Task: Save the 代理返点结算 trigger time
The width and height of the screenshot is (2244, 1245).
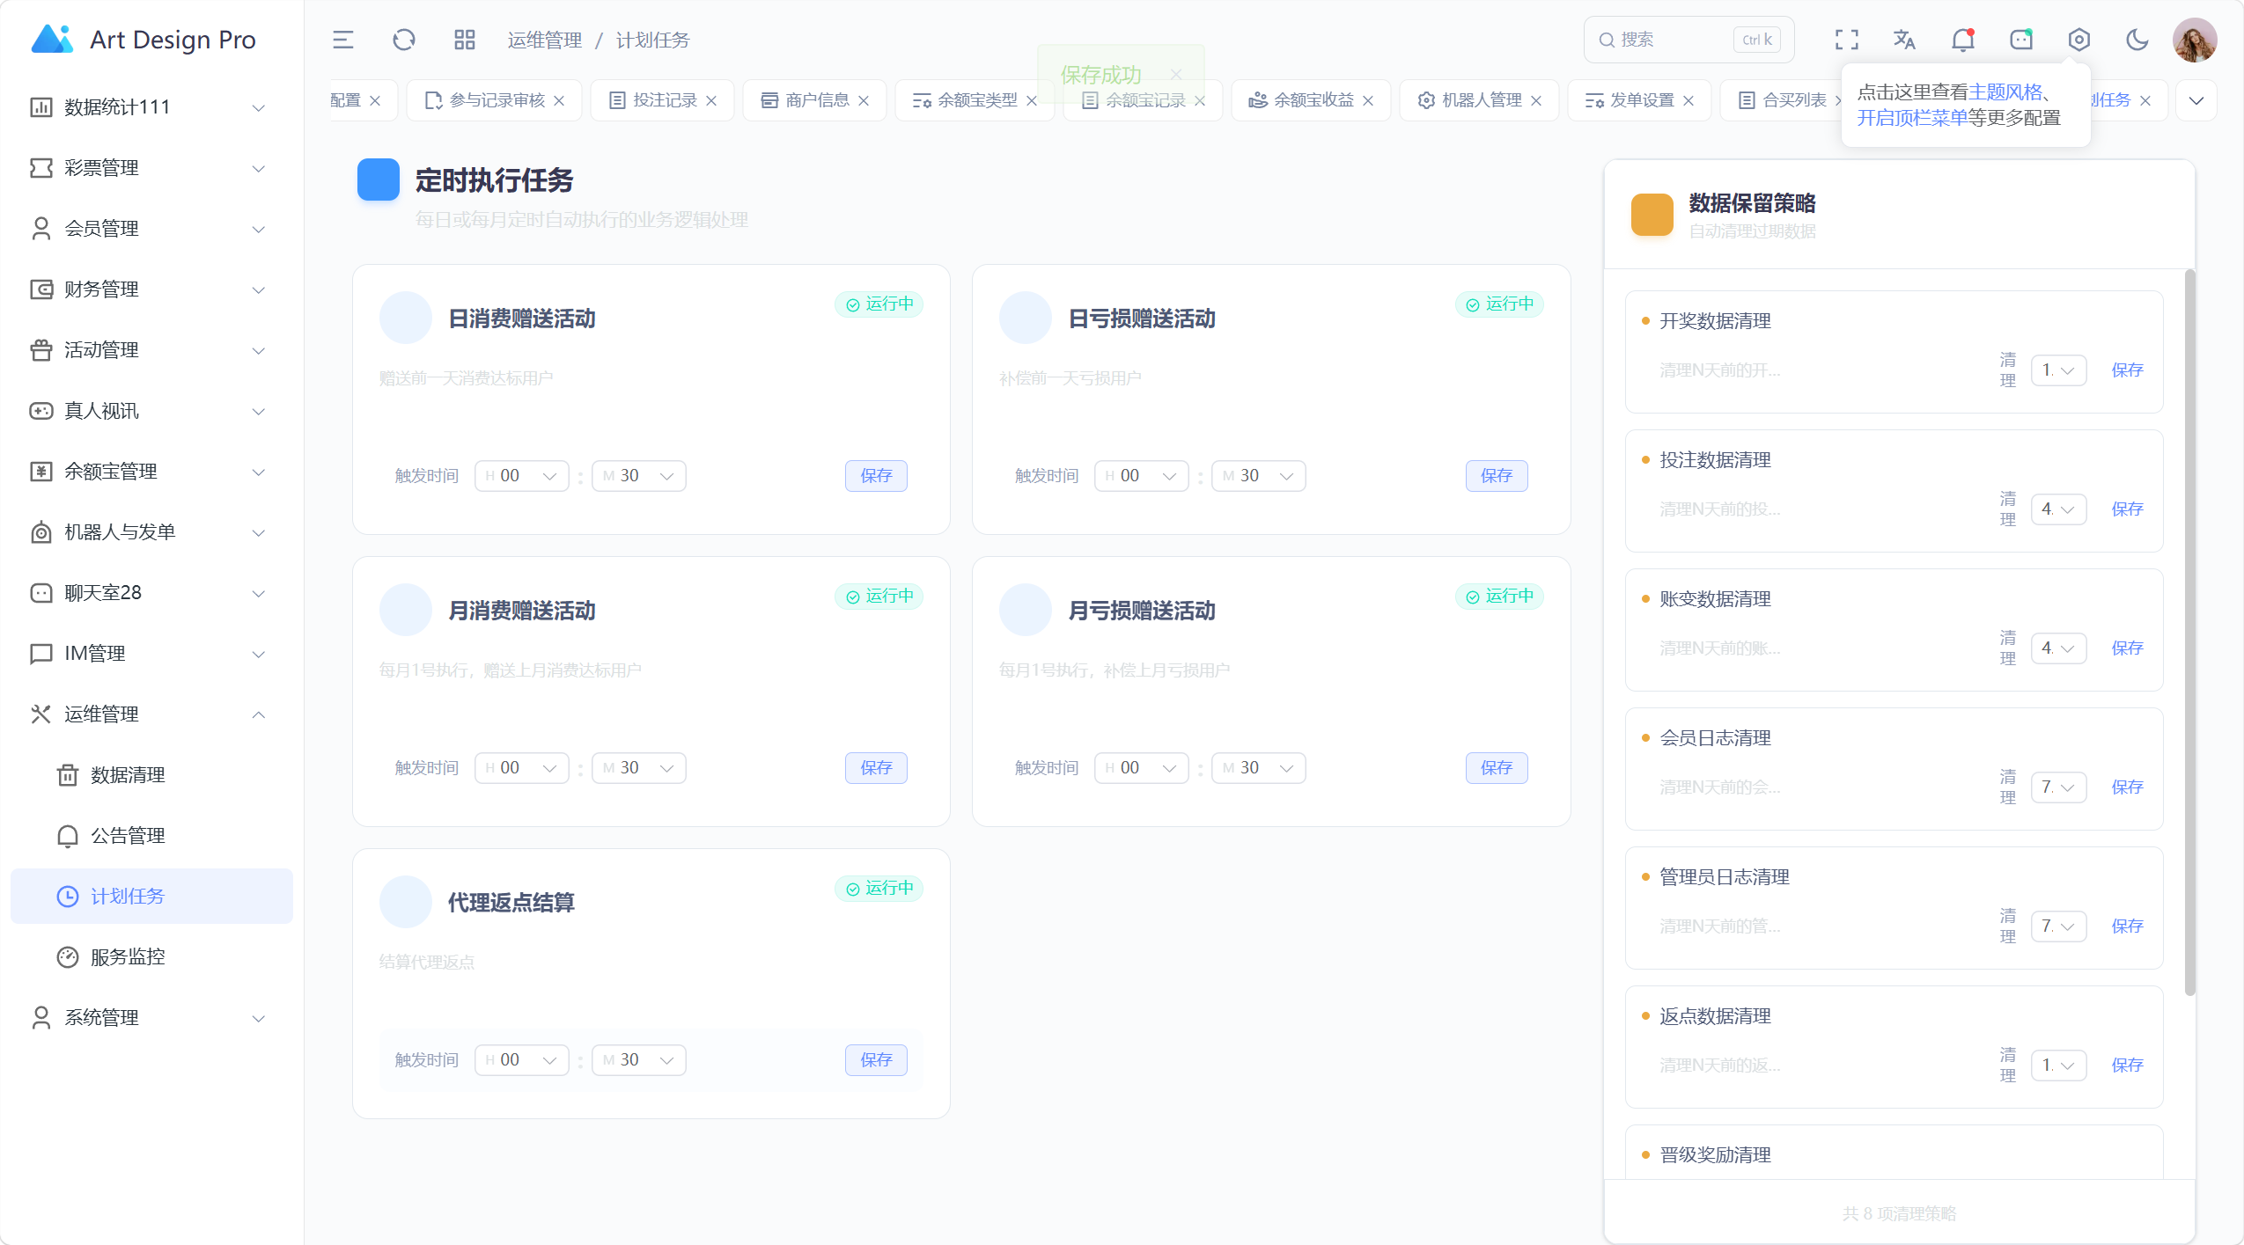Action: click(876, 1060)
